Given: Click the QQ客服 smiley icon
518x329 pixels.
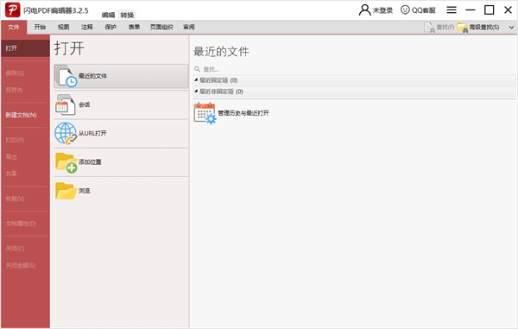Looking at the screenshot, I should [405, 9].
